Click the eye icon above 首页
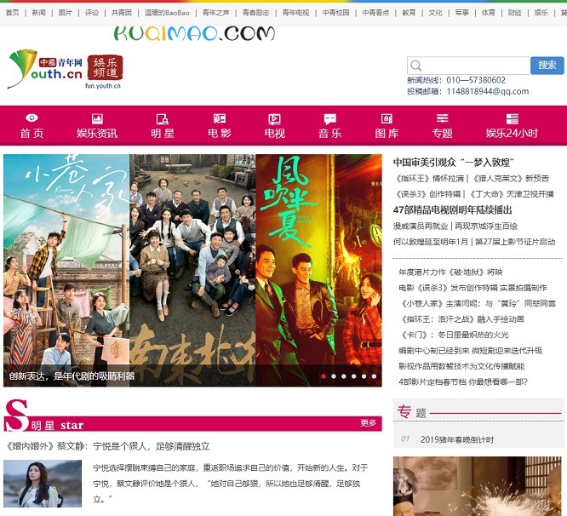 pyautogui.click(x=31, y=118)
